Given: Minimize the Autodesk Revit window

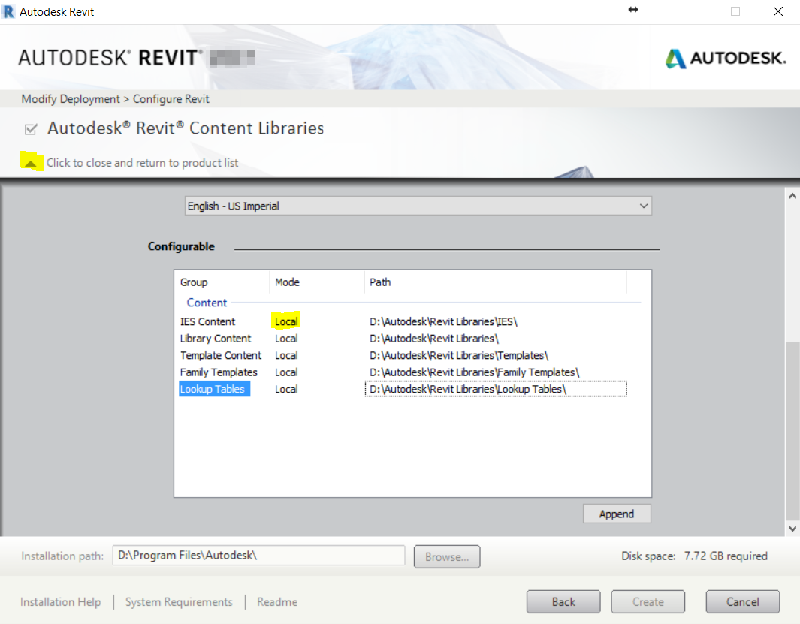Looking at the screenshot, I should 693,11.
